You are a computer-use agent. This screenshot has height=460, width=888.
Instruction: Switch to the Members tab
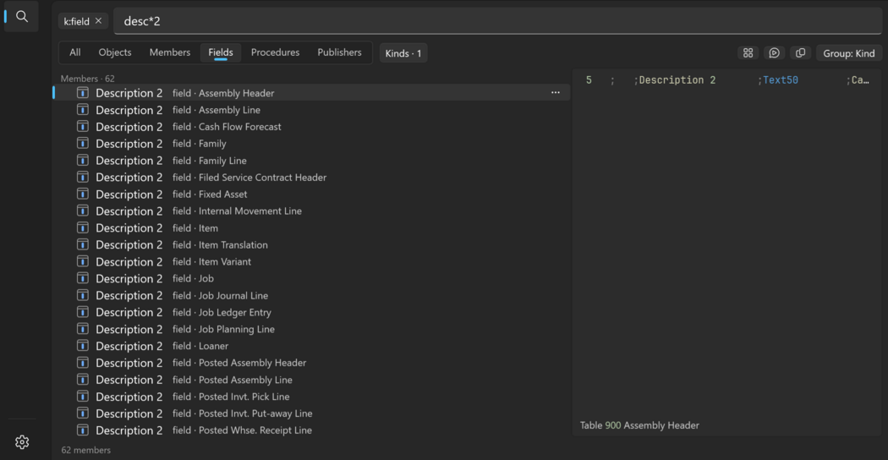(x=170, y=52)
